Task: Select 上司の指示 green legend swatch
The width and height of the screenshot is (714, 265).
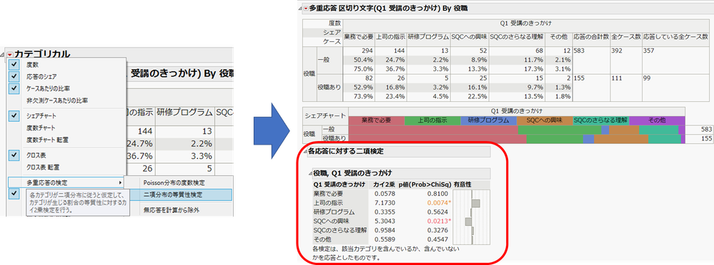Action: click(x=432, y=120)
